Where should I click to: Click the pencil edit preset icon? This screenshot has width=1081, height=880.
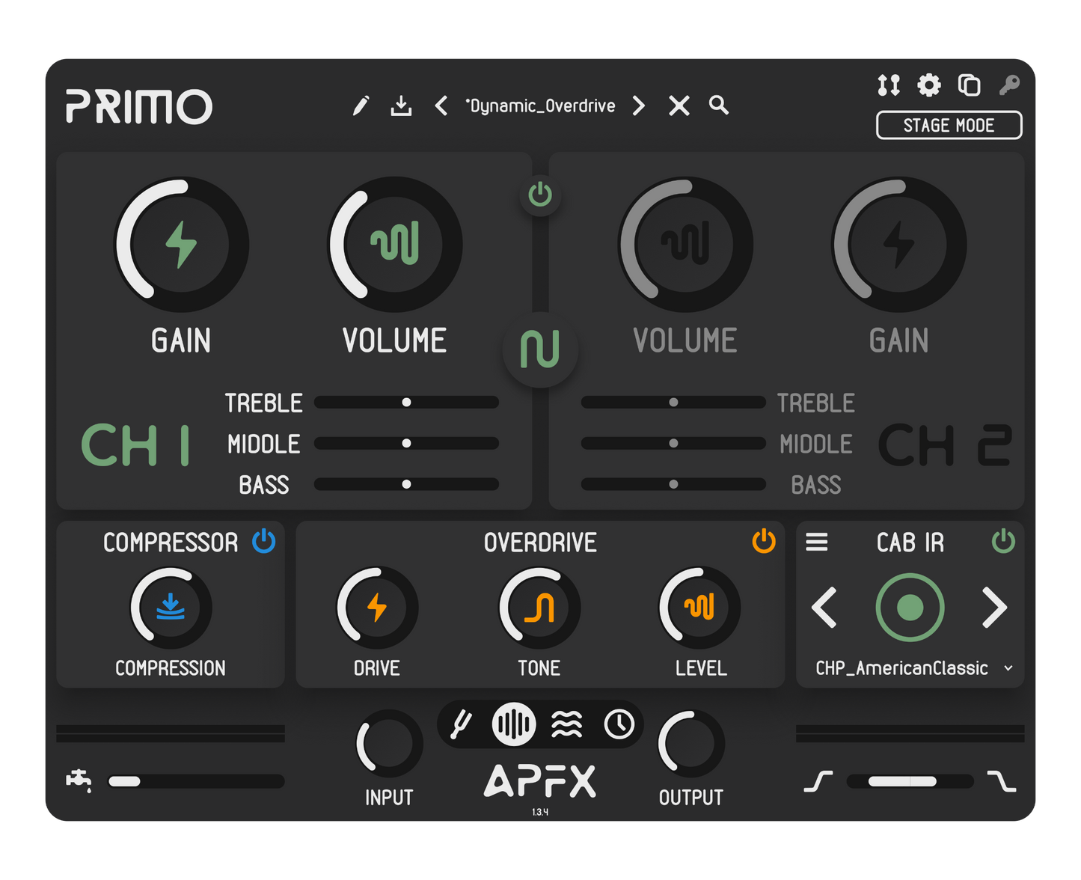pyautogui.click(x=361, y=106)
